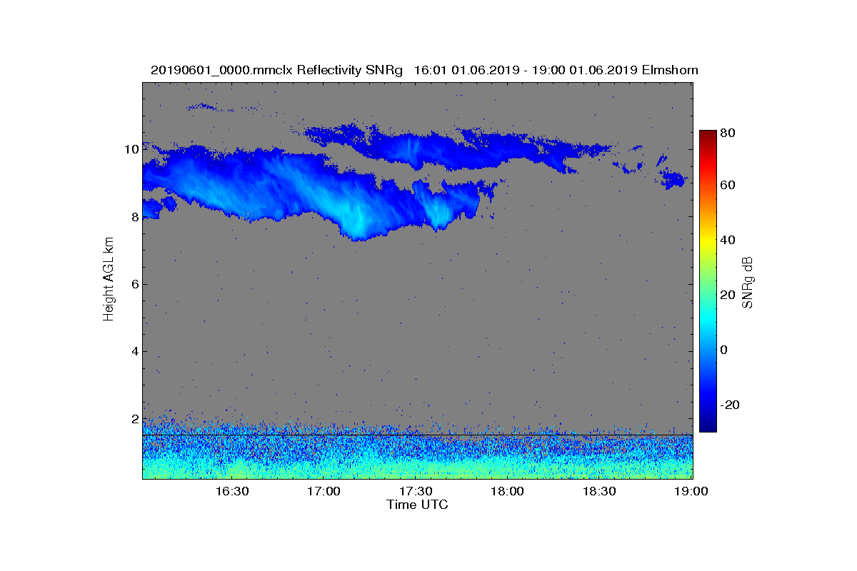Click the 16:30 time tick label
Screen dimensions: 857x571
tap(231, 491)
